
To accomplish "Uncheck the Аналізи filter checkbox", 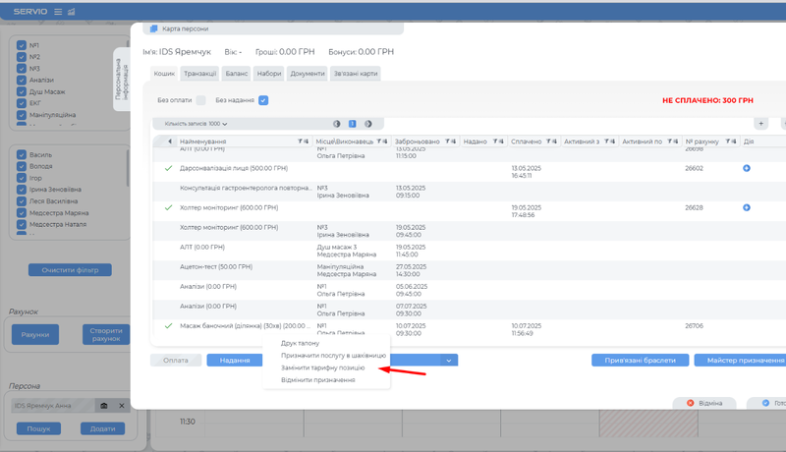I will tap(22, 81).
